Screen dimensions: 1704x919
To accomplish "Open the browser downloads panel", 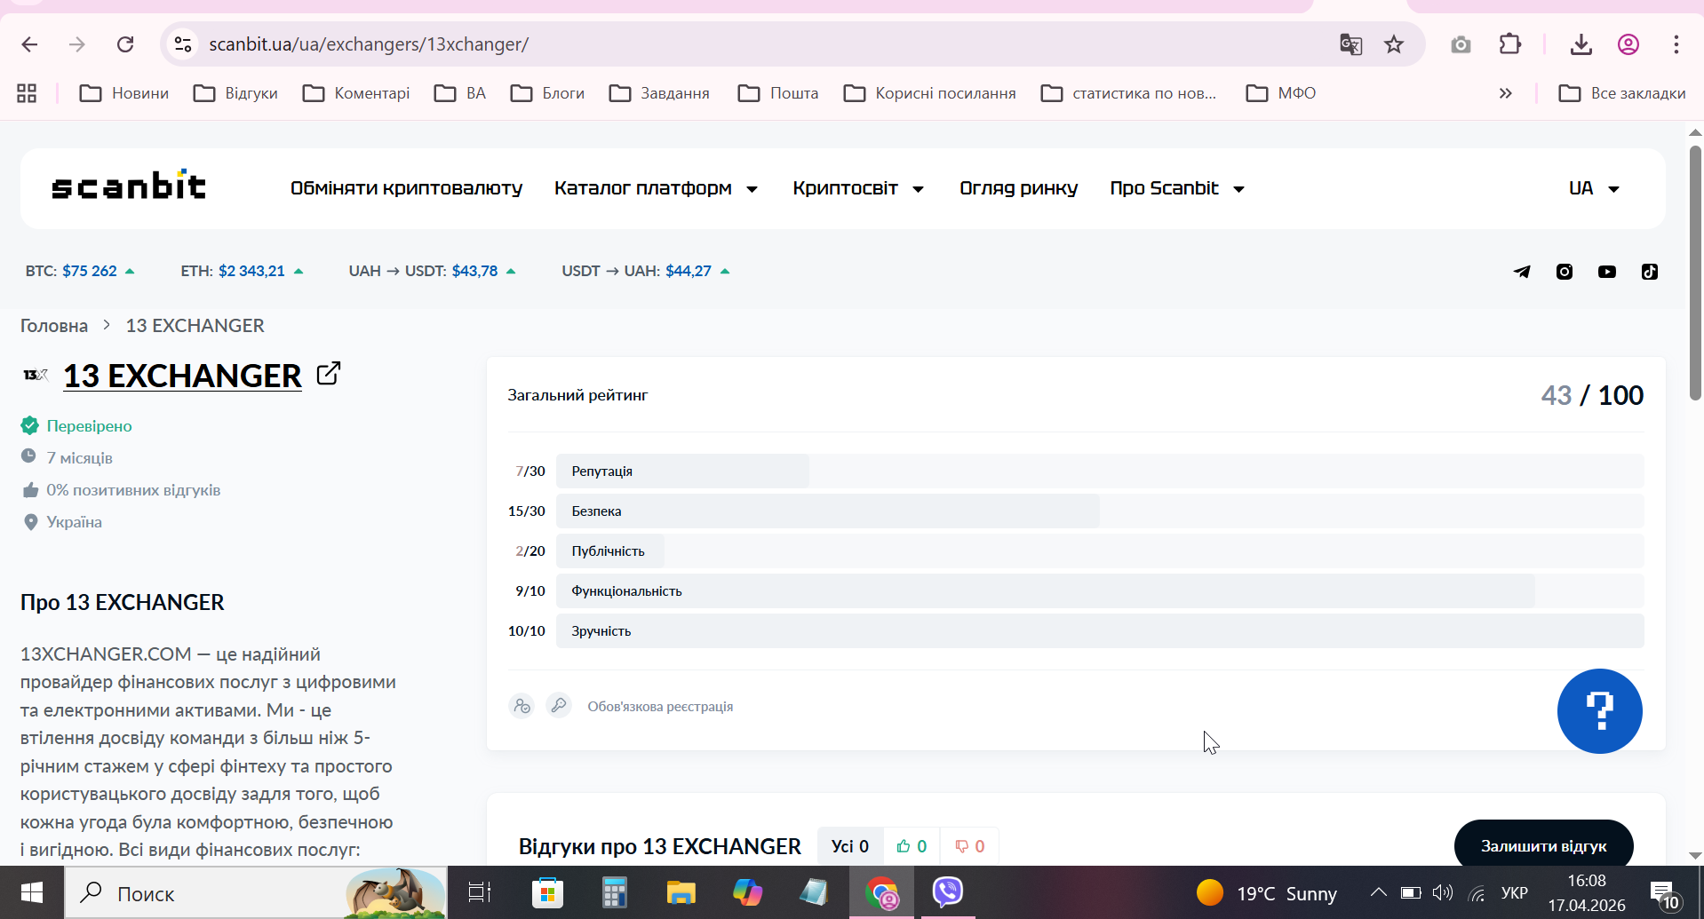I will (x=1581, y=44).
